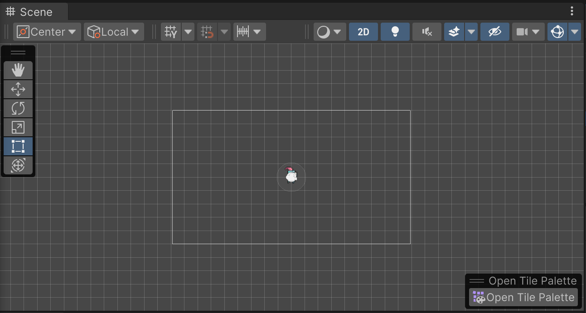Toggle the Gizmos icon
Viewport: 586px width, 313px height.
pos(557,32)
